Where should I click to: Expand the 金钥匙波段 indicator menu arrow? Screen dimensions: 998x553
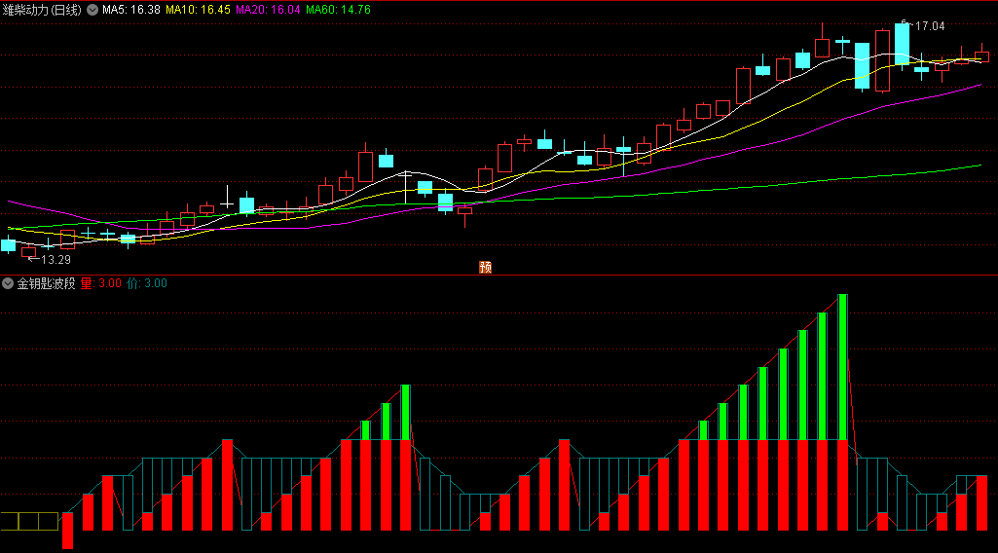(x=8, y=283)
